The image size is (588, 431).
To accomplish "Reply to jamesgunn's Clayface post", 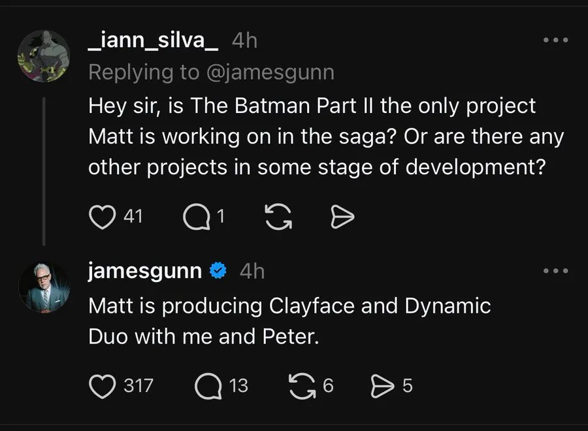I will pyautogui.click(x=208, y=386).
